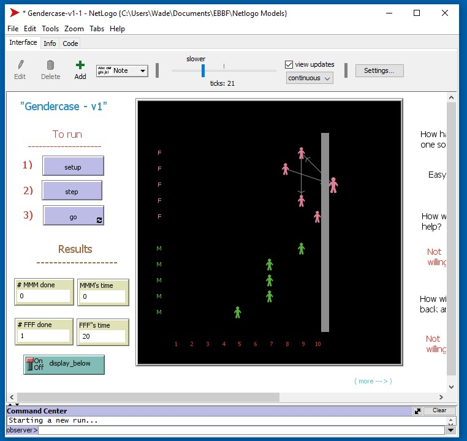Click the green Add plus icon
This screenshot has width=467, height=441.
click(x=80, y=65)
